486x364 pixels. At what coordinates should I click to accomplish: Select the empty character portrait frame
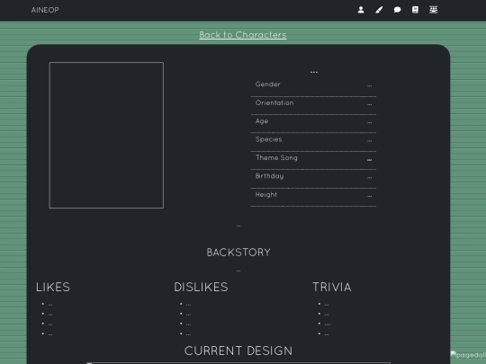(106, 135)
